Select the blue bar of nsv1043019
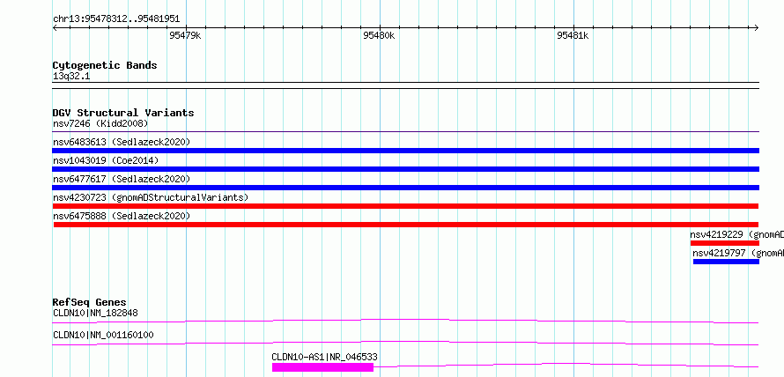 405,169
